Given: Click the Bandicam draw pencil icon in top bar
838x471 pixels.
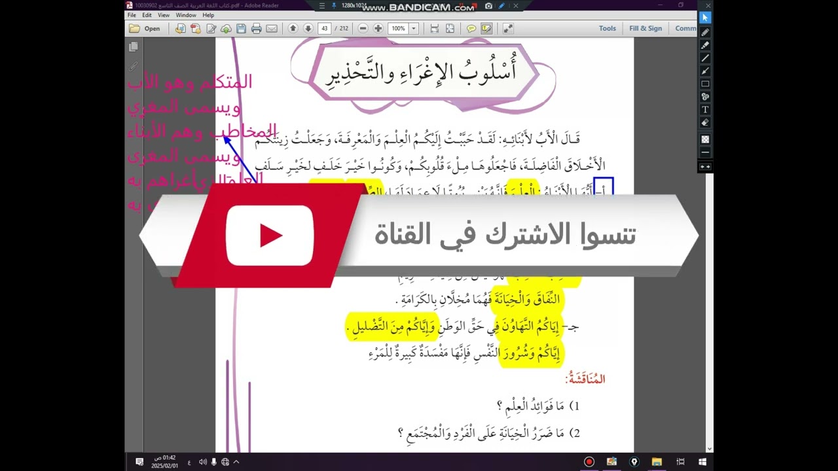Looking at the screenshot, I should [501, 6].
